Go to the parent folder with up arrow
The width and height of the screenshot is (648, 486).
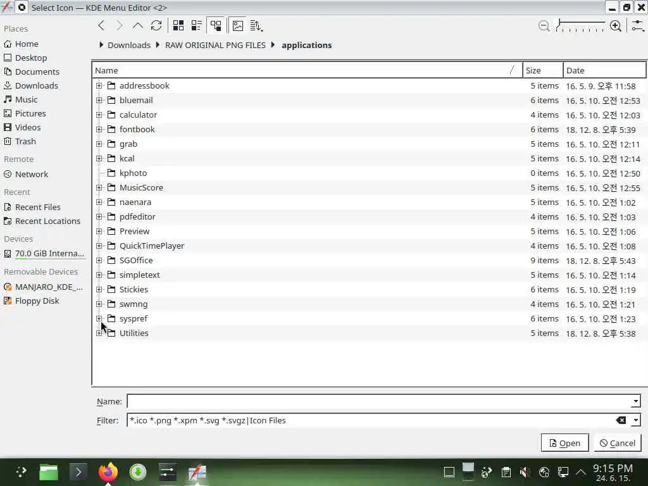[137, 25]
